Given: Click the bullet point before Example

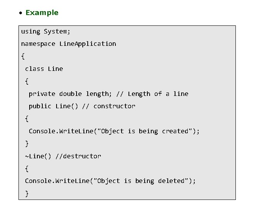Looking at the screenshot, I should point(21,13).
